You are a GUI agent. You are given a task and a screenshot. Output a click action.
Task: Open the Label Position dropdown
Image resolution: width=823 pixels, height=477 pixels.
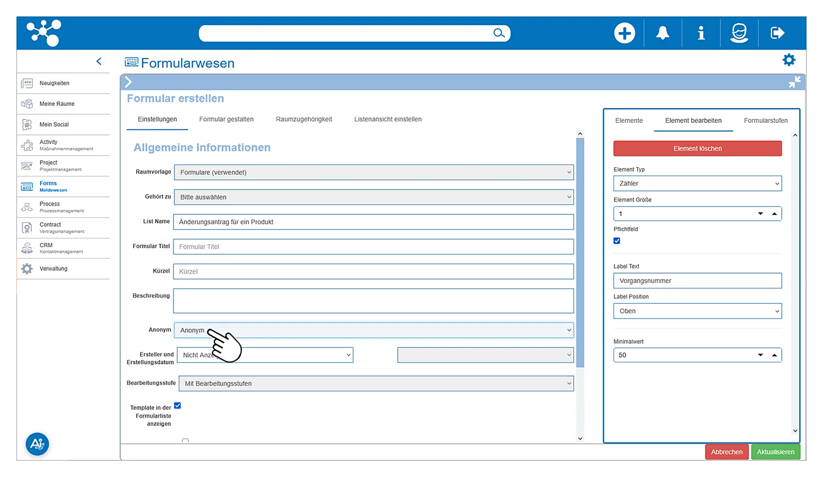(697, 311)
